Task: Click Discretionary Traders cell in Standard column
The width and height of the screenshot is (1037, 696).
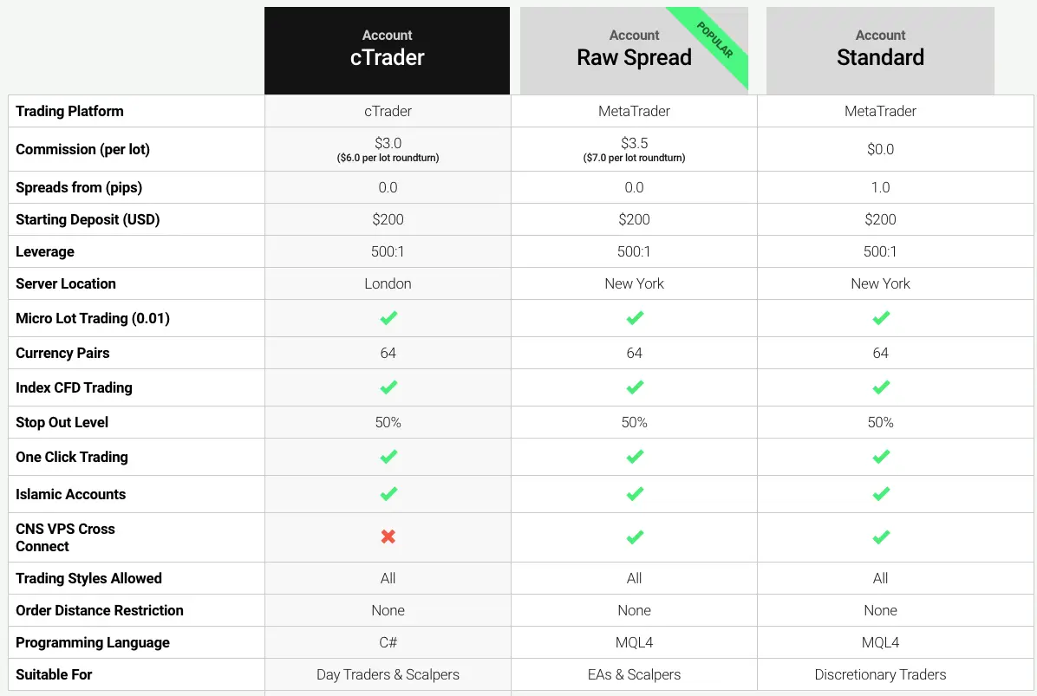Action: coord(880,675)
